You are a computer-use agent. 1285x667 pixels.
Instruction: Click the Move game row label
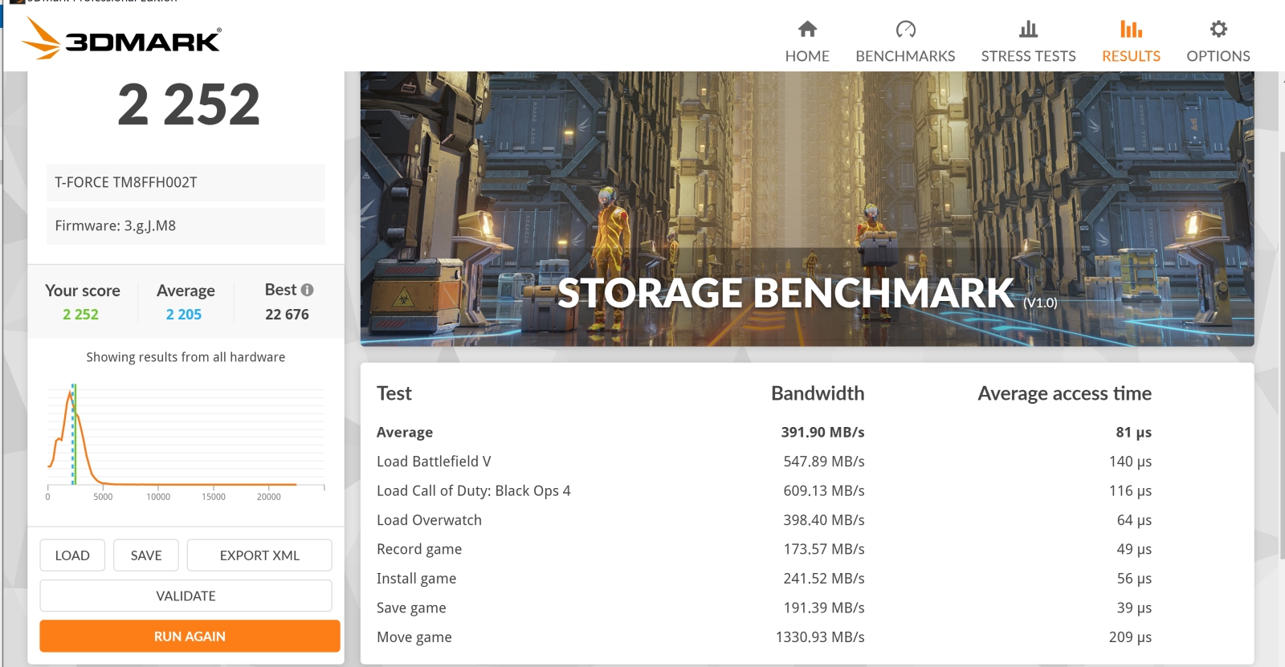[x=414, y=637]
